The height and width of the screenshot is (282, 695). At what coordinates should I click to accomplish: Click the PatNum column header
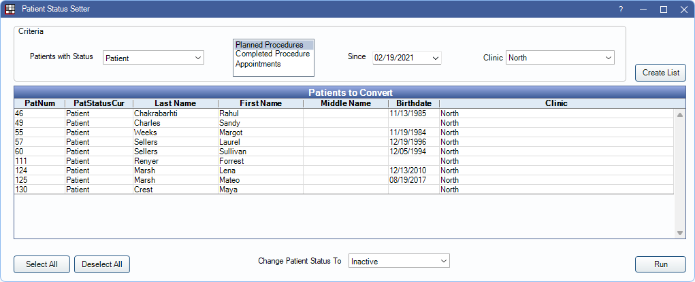[39, 103]
